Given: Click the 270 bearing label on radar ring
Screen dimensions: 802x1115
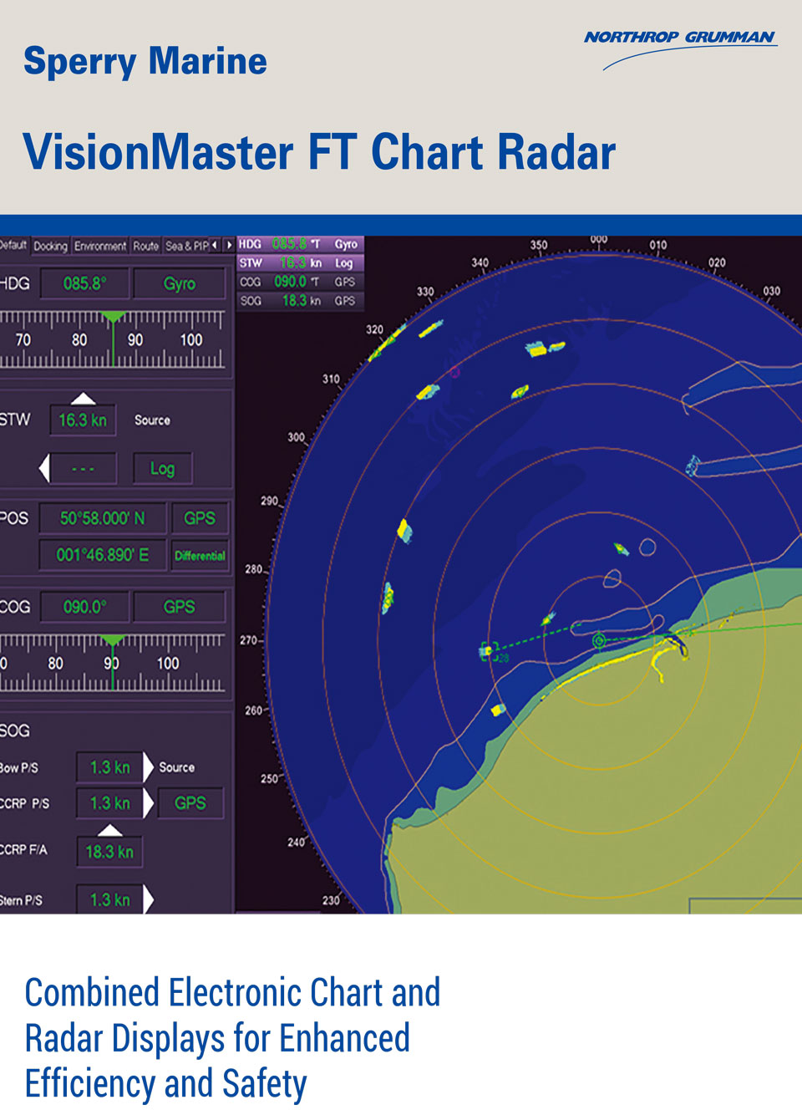Looking at the screenshot, I should point(249,640).
